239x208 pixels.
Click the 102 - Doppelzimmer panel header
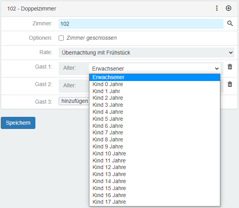(97, 8)
